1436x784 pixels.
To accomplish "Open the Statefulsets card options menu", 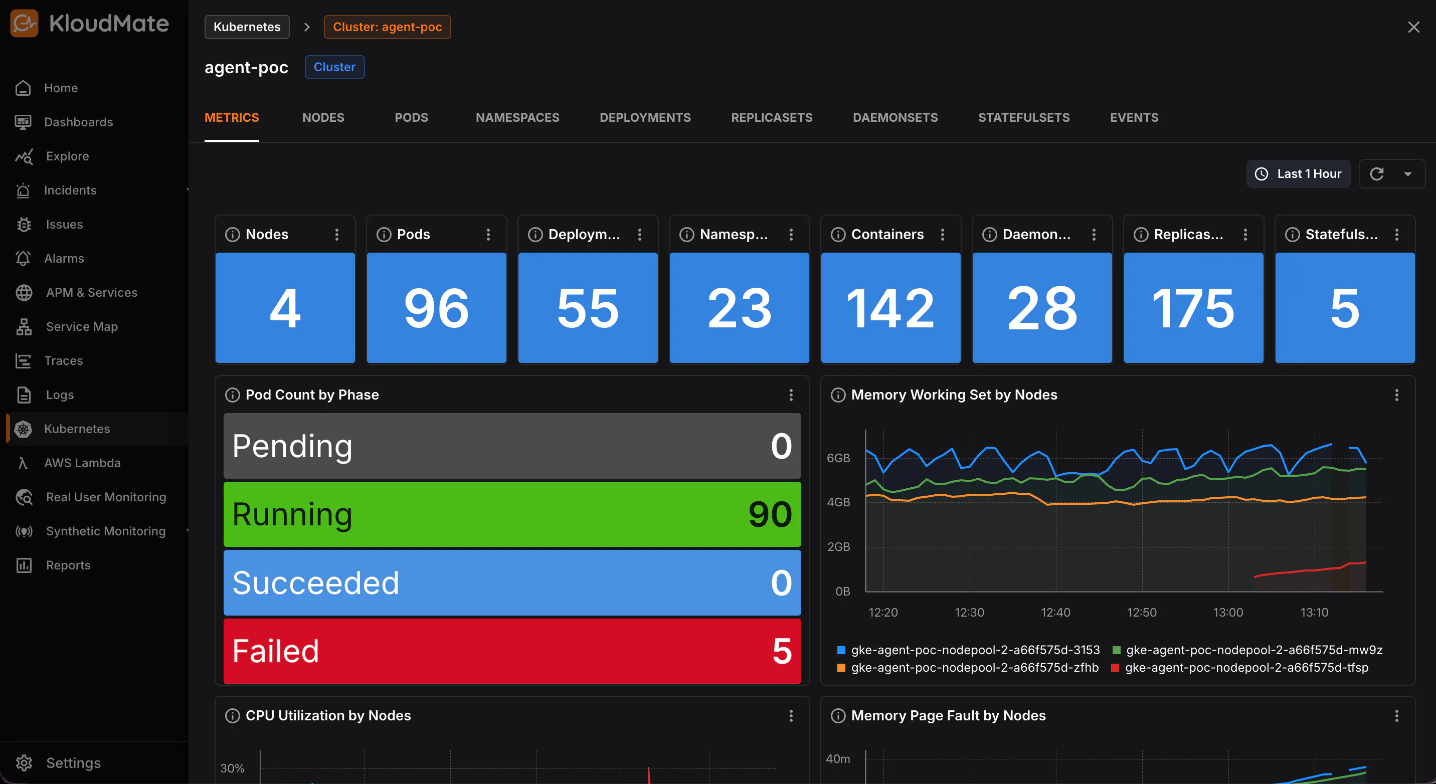I will coord(1397,235).
